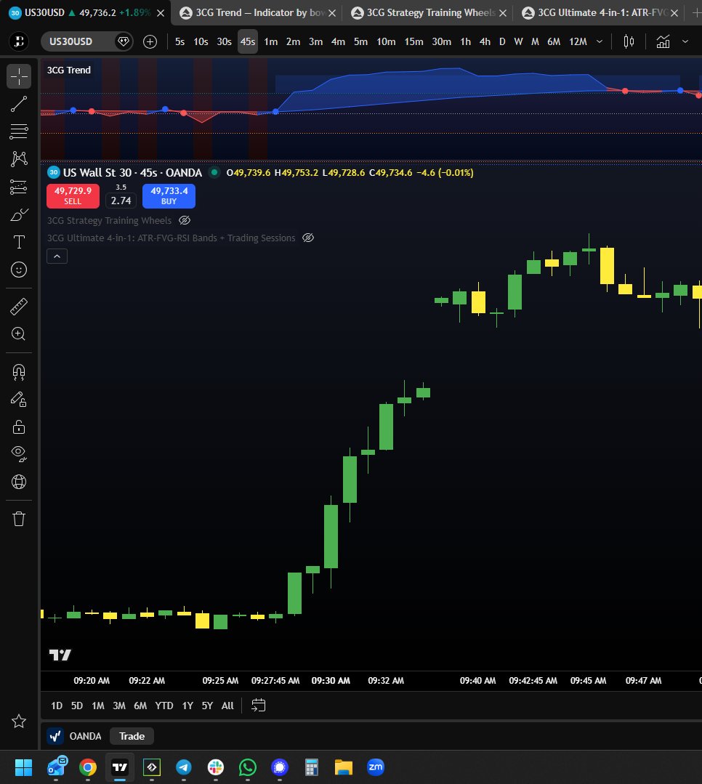
Task: Open the XABCD pattern tool
Action: tap(19, 158)
